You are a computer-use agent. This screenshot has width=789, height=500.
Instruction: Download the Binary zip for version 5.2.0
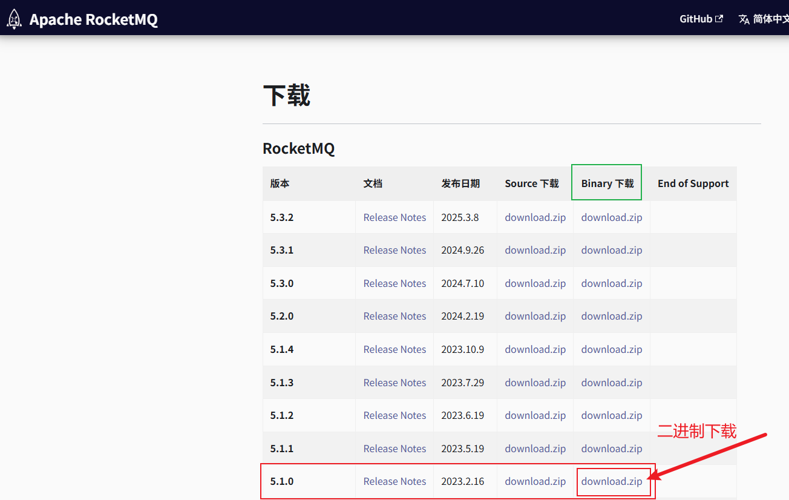(x=611, y=316)
